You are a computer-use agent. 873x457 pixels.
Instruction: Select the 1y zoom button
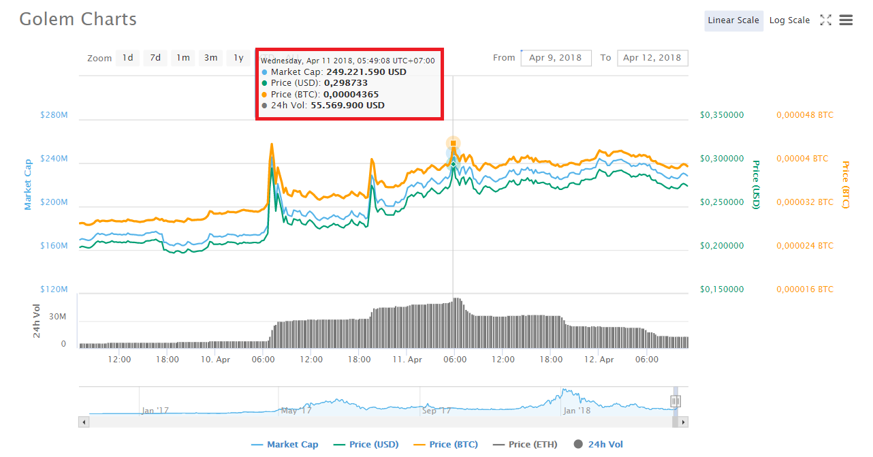click(238, 58)
